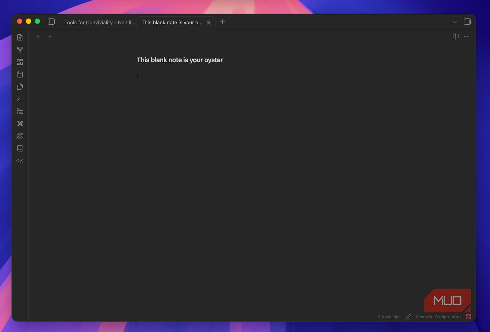Screen dimensions: 490x332
Task: Switch to Tools for Conviviality tab
Action: (x=100, y=22)
